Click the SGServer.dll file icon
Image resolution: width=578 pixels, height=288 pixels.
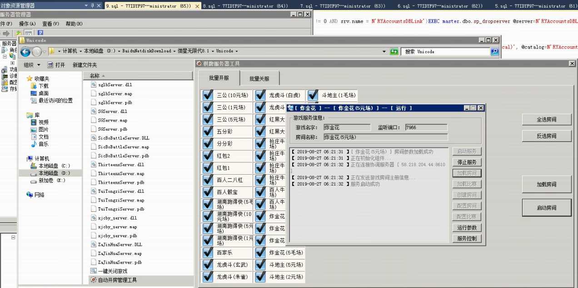pos(94,111)
